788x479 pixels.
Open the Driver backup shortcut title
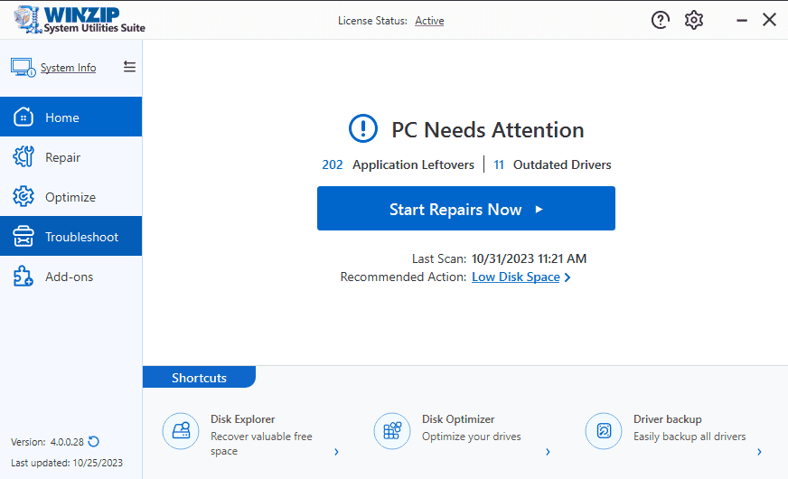point(668,419)
